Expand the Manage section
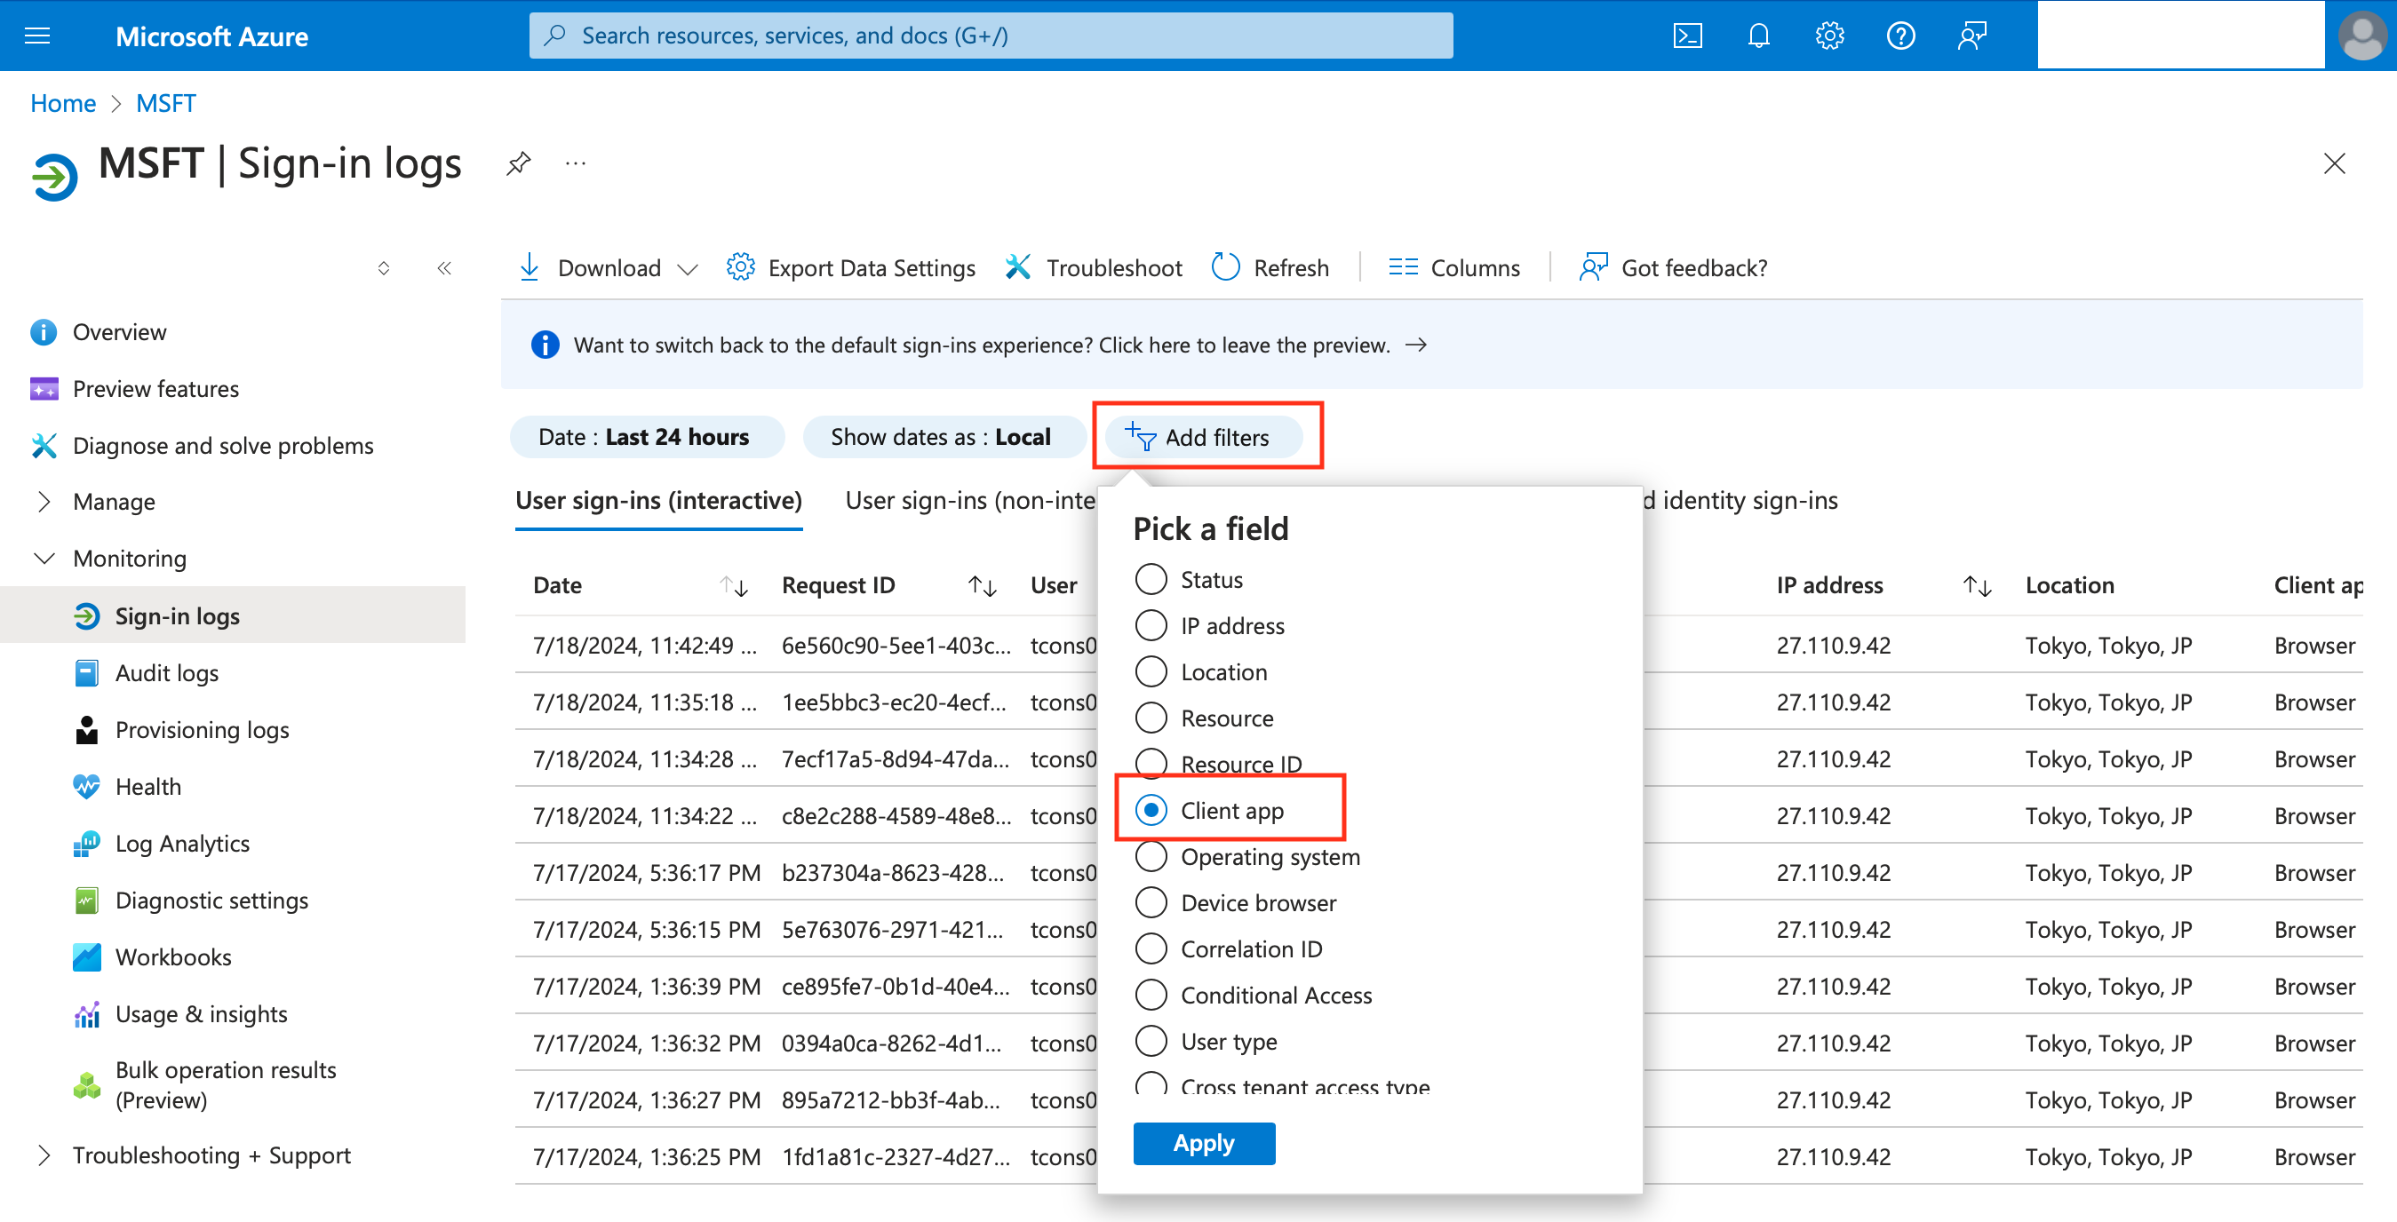This screenshot has width=2397, height=1222. [x=44, y=501]
